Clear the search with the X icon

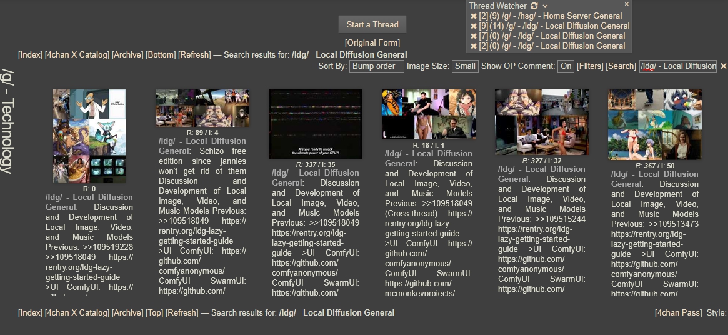click(723, 66)
